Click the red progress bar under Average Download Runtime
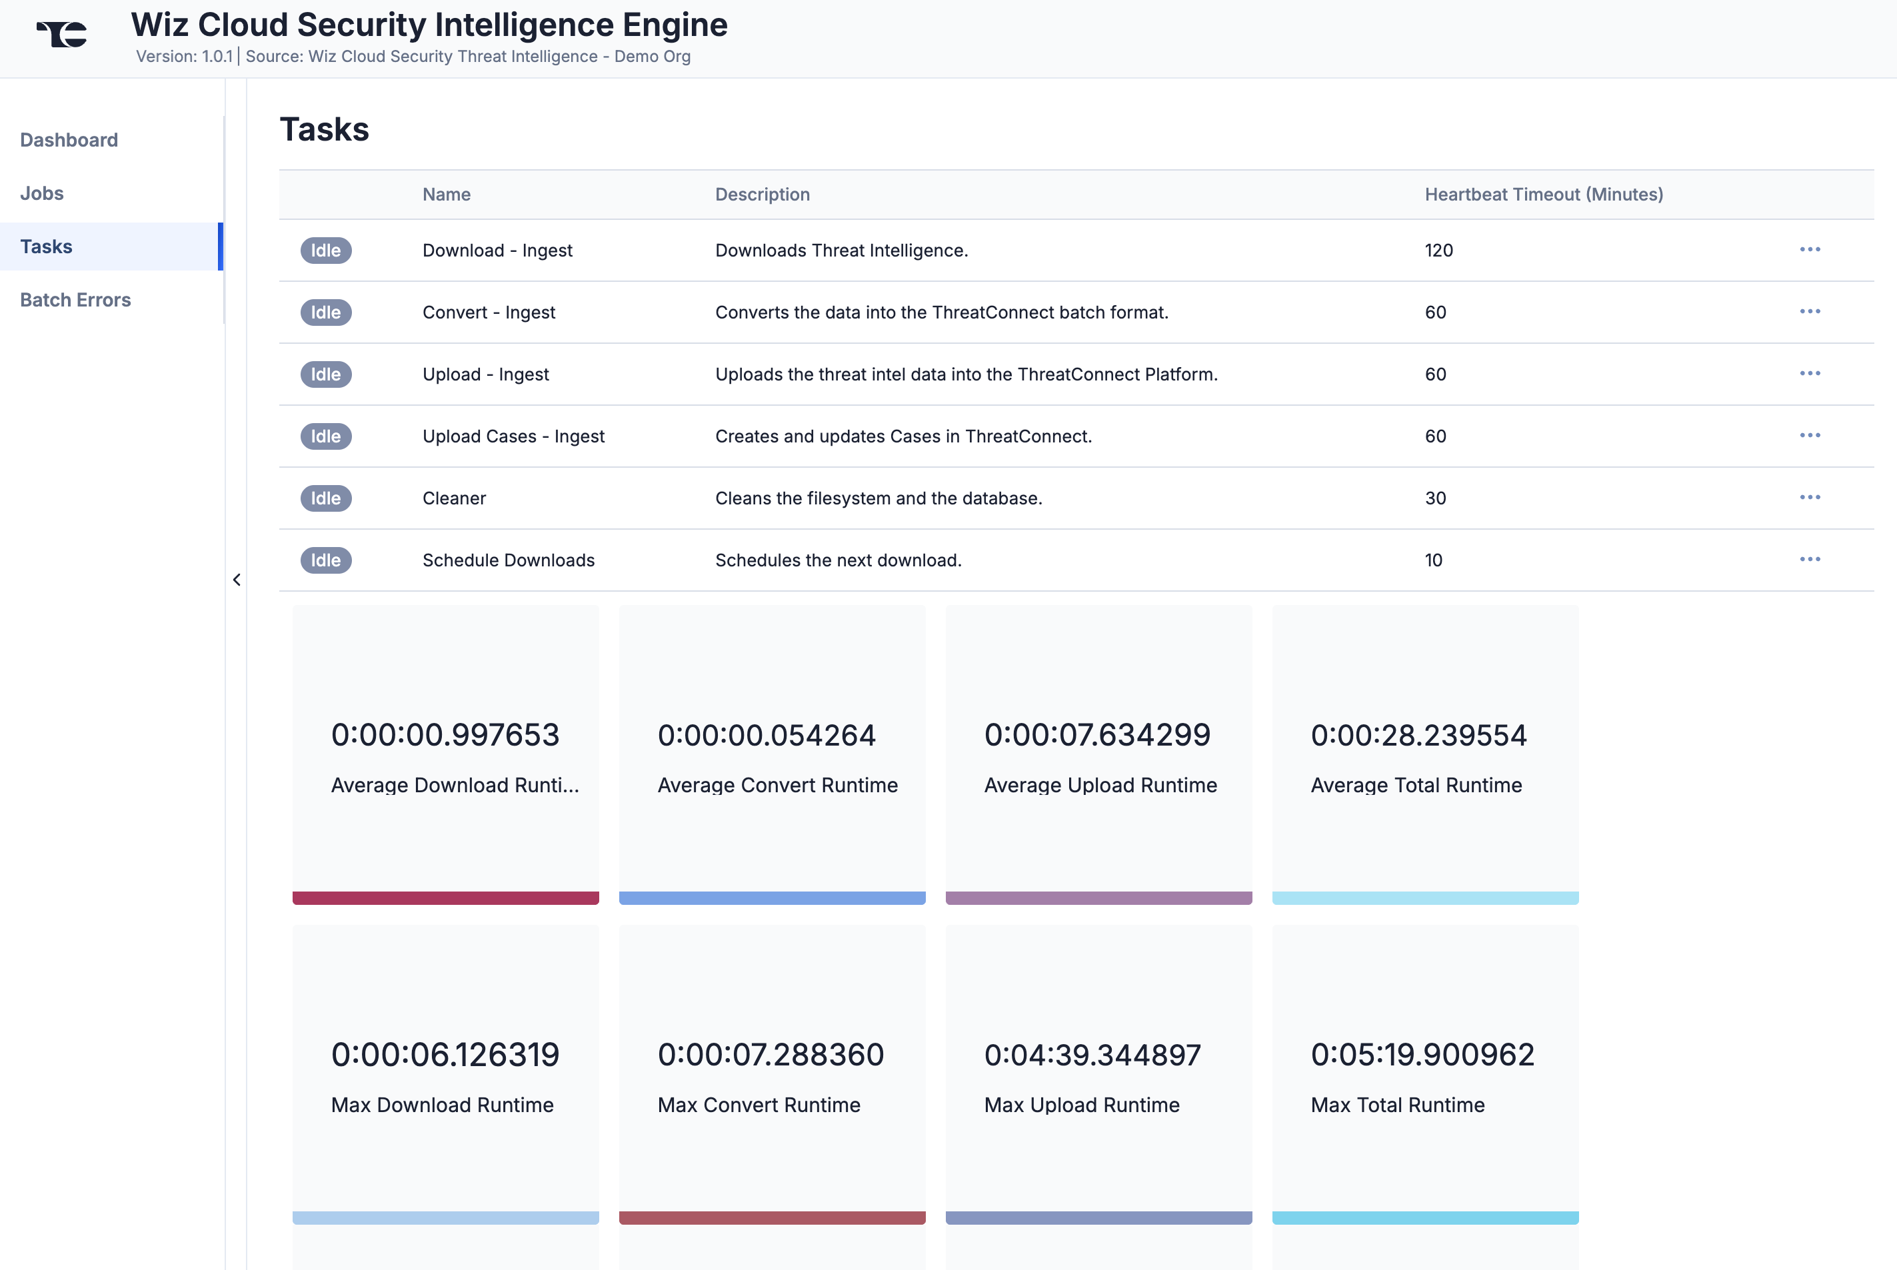 pos(445,898)
